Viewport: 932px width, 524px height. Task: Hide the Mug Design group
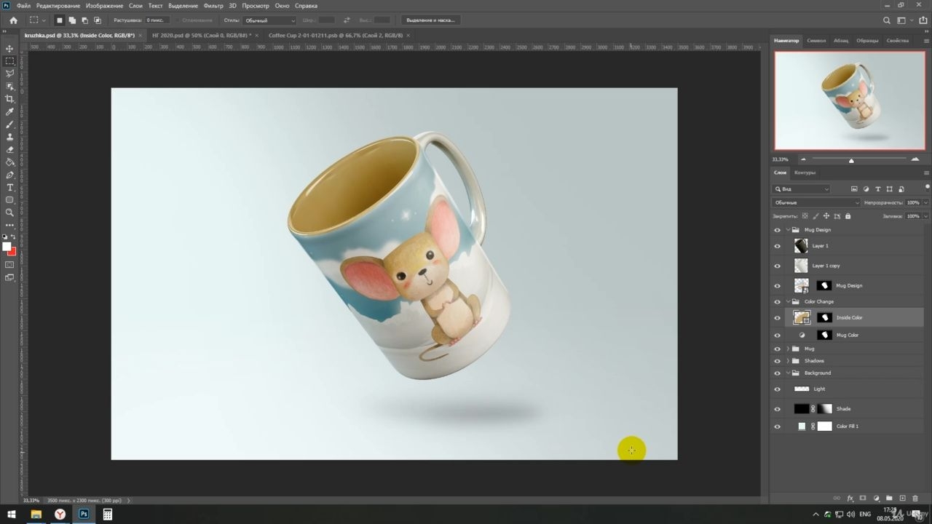pos(777,230)
